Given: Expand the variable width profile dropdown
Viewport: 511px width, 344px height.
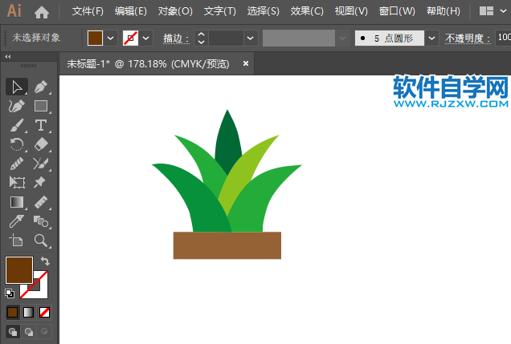Looking at the screenshot, I should tap(342, 38).
